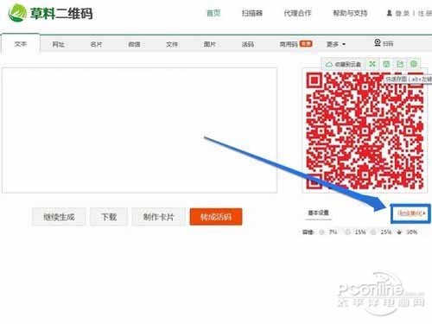Switch to the 文本 tab

point(21,44)
